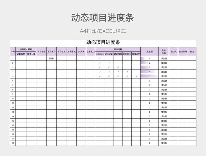Click the 是/否 completion cell in row 12
Screen dimensions: 206x156
164,107
